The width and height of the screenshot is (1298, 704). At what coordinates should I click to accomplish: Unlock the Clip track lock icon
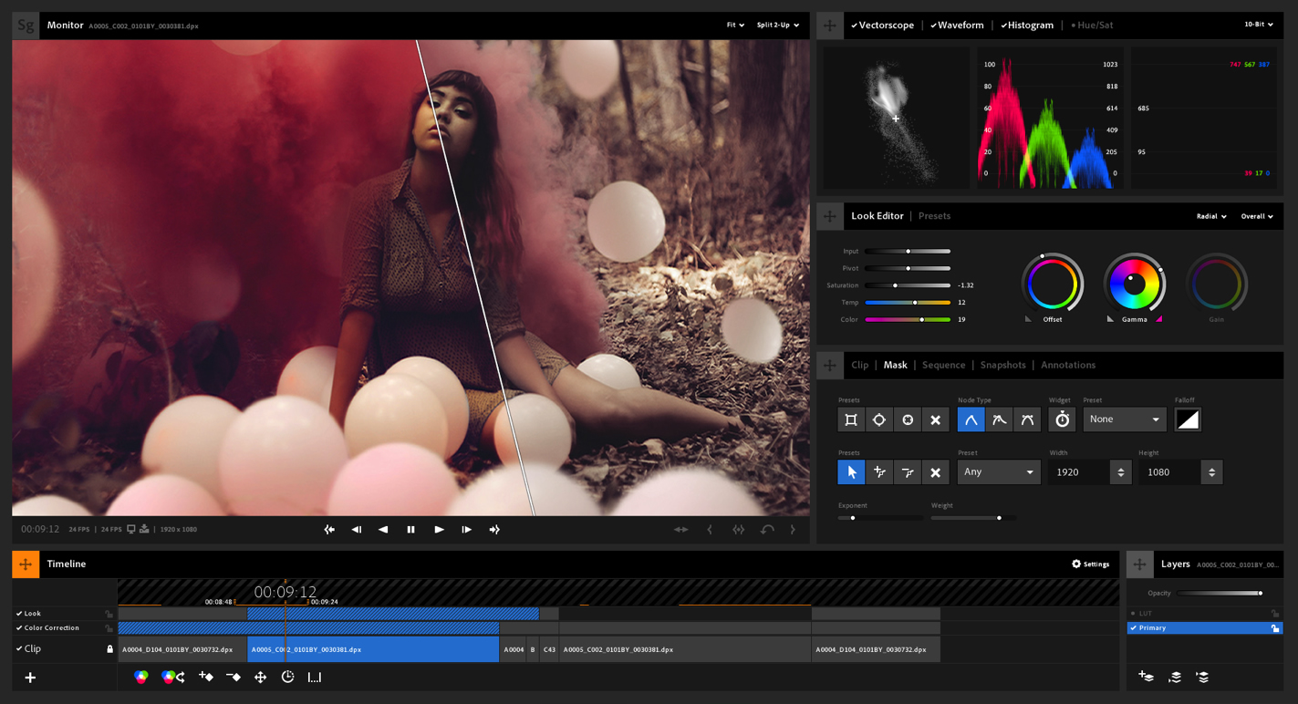coord(109,649)
